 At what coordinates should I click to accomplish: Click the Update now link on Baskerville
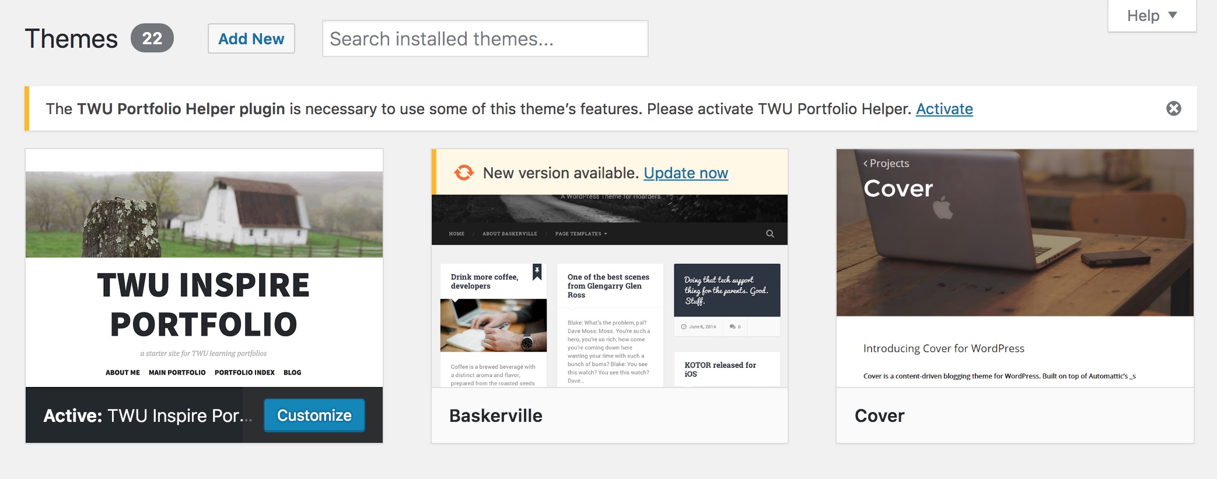click(x=686, y=173)
